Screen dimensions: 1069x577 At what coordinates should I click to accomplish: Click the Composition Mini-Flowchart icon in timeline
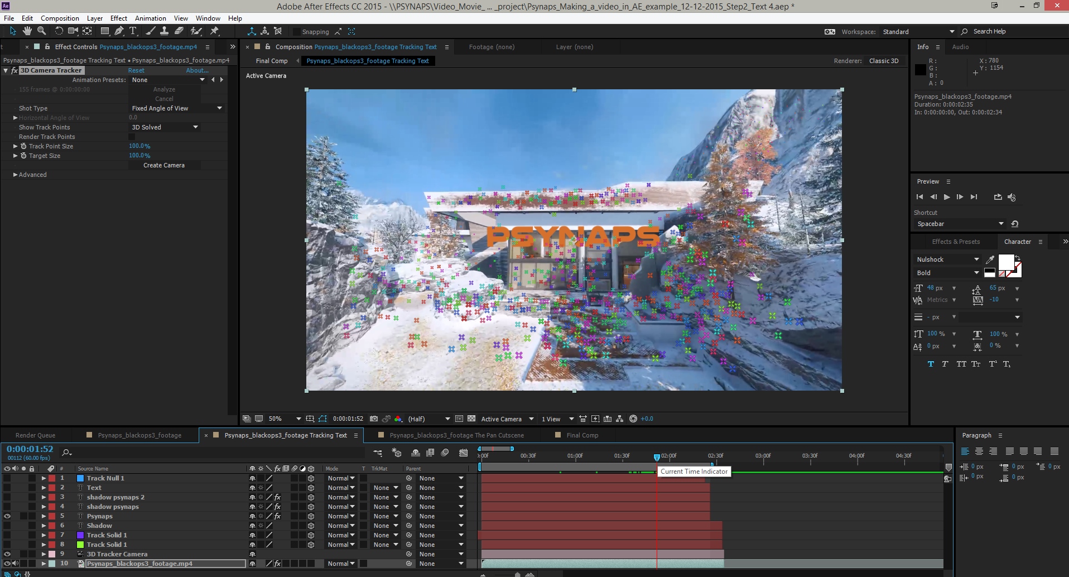pyautogui.click(x=378, y=453)
